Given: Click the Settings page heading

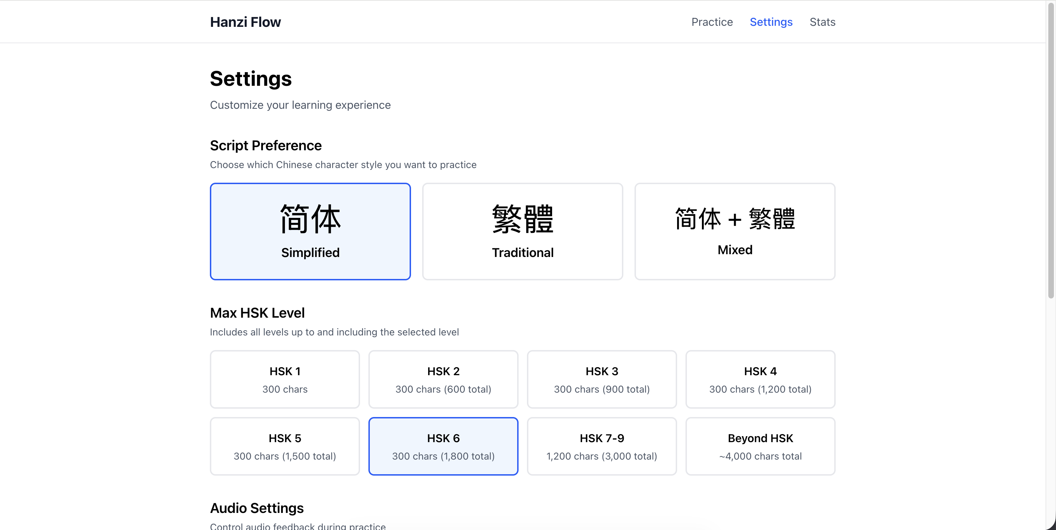Looking at the screenshot, I should [250, 78].
